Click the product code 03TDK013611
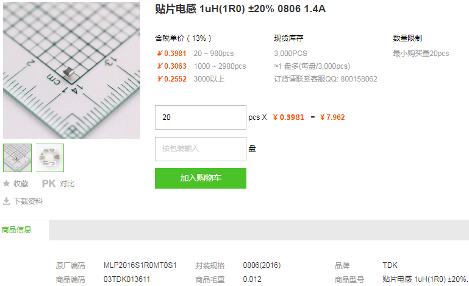Screen dimensions: 469x286 [127, 279]
